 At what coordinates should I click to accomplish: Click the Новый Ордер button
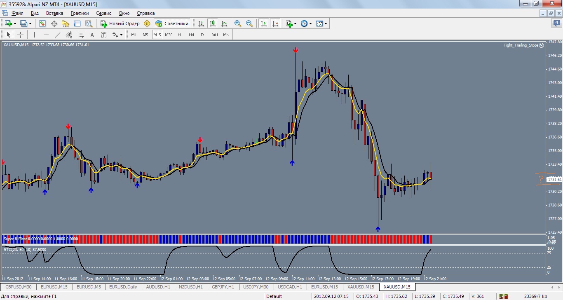pyautogui.click(x=120, y=23)
